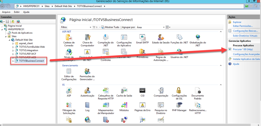Expand TOTVS.FormBuilder.Web node

[13, 47]
